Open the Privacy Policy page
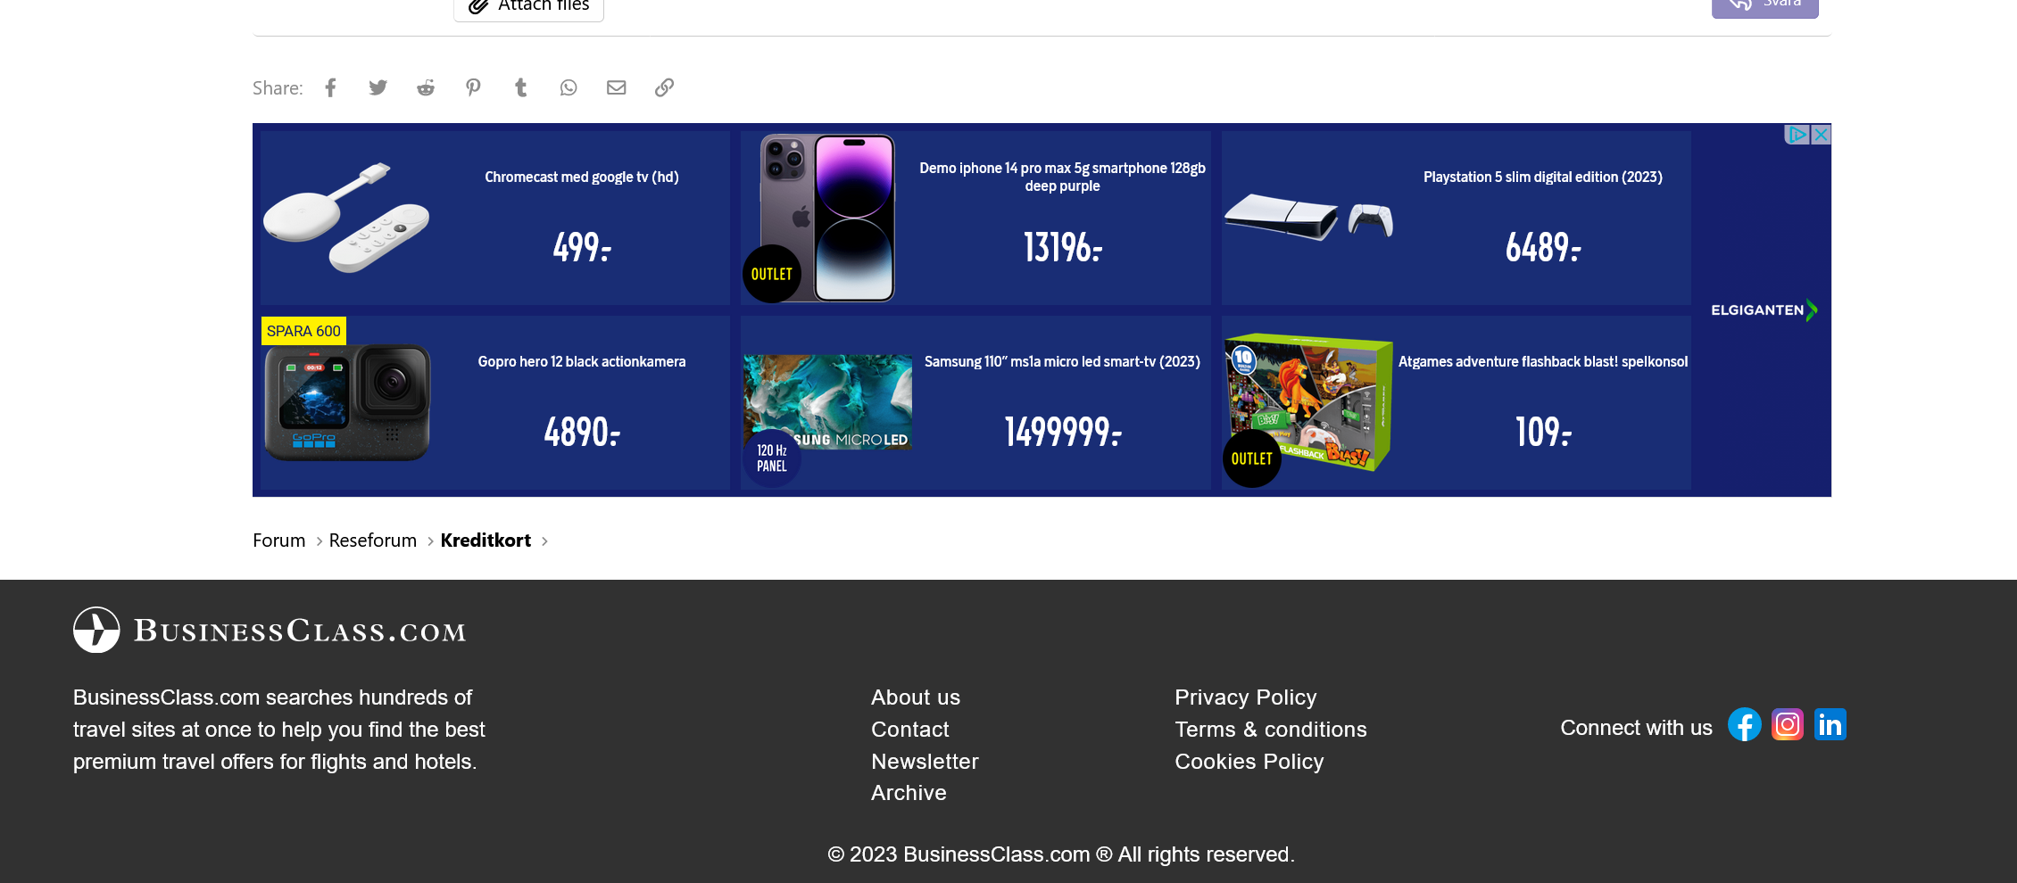Viewport: 2017px width, 883px height. coord(1245,697)
